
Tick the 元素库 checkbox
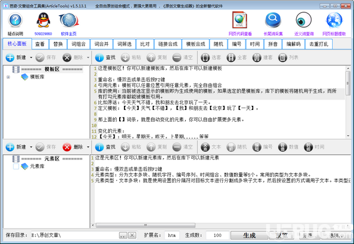pyautogui.click(x=16, y=166)
